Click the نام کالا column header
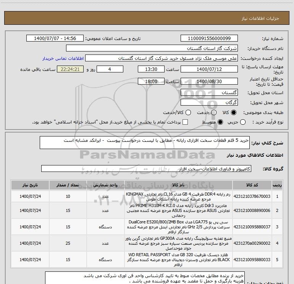 point(178,185)
